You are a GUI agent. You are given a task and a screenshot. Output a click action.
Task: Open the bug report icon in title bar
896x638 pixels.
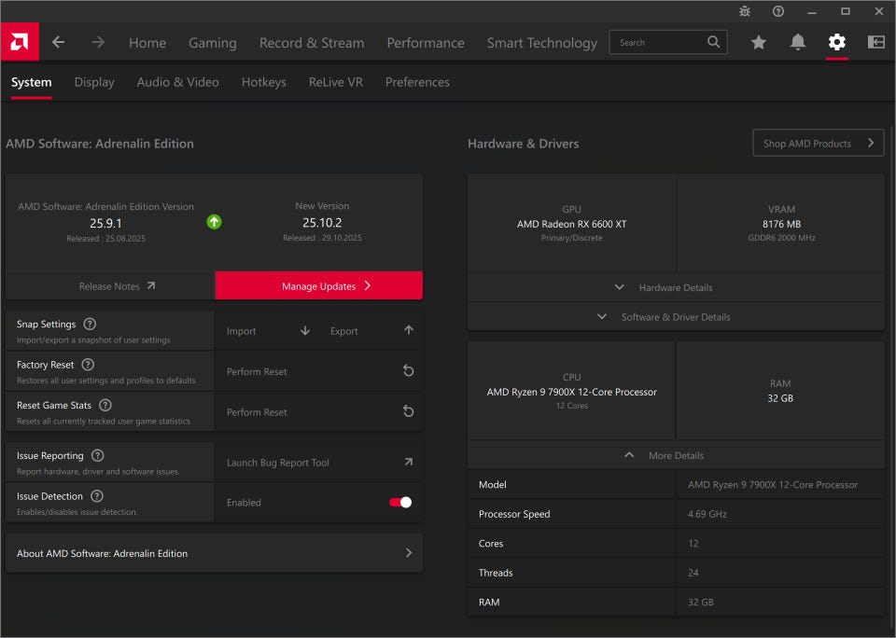(744, 11)
